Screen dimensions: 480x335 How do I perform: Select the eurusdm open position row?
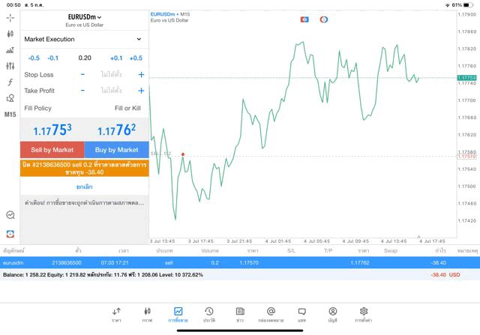coord(240,263)
